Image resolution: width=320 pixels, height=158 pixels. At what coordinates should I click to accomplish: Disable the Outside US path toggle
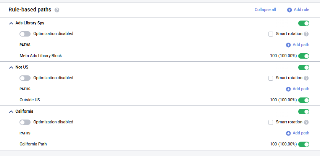[x=304, y=100]
